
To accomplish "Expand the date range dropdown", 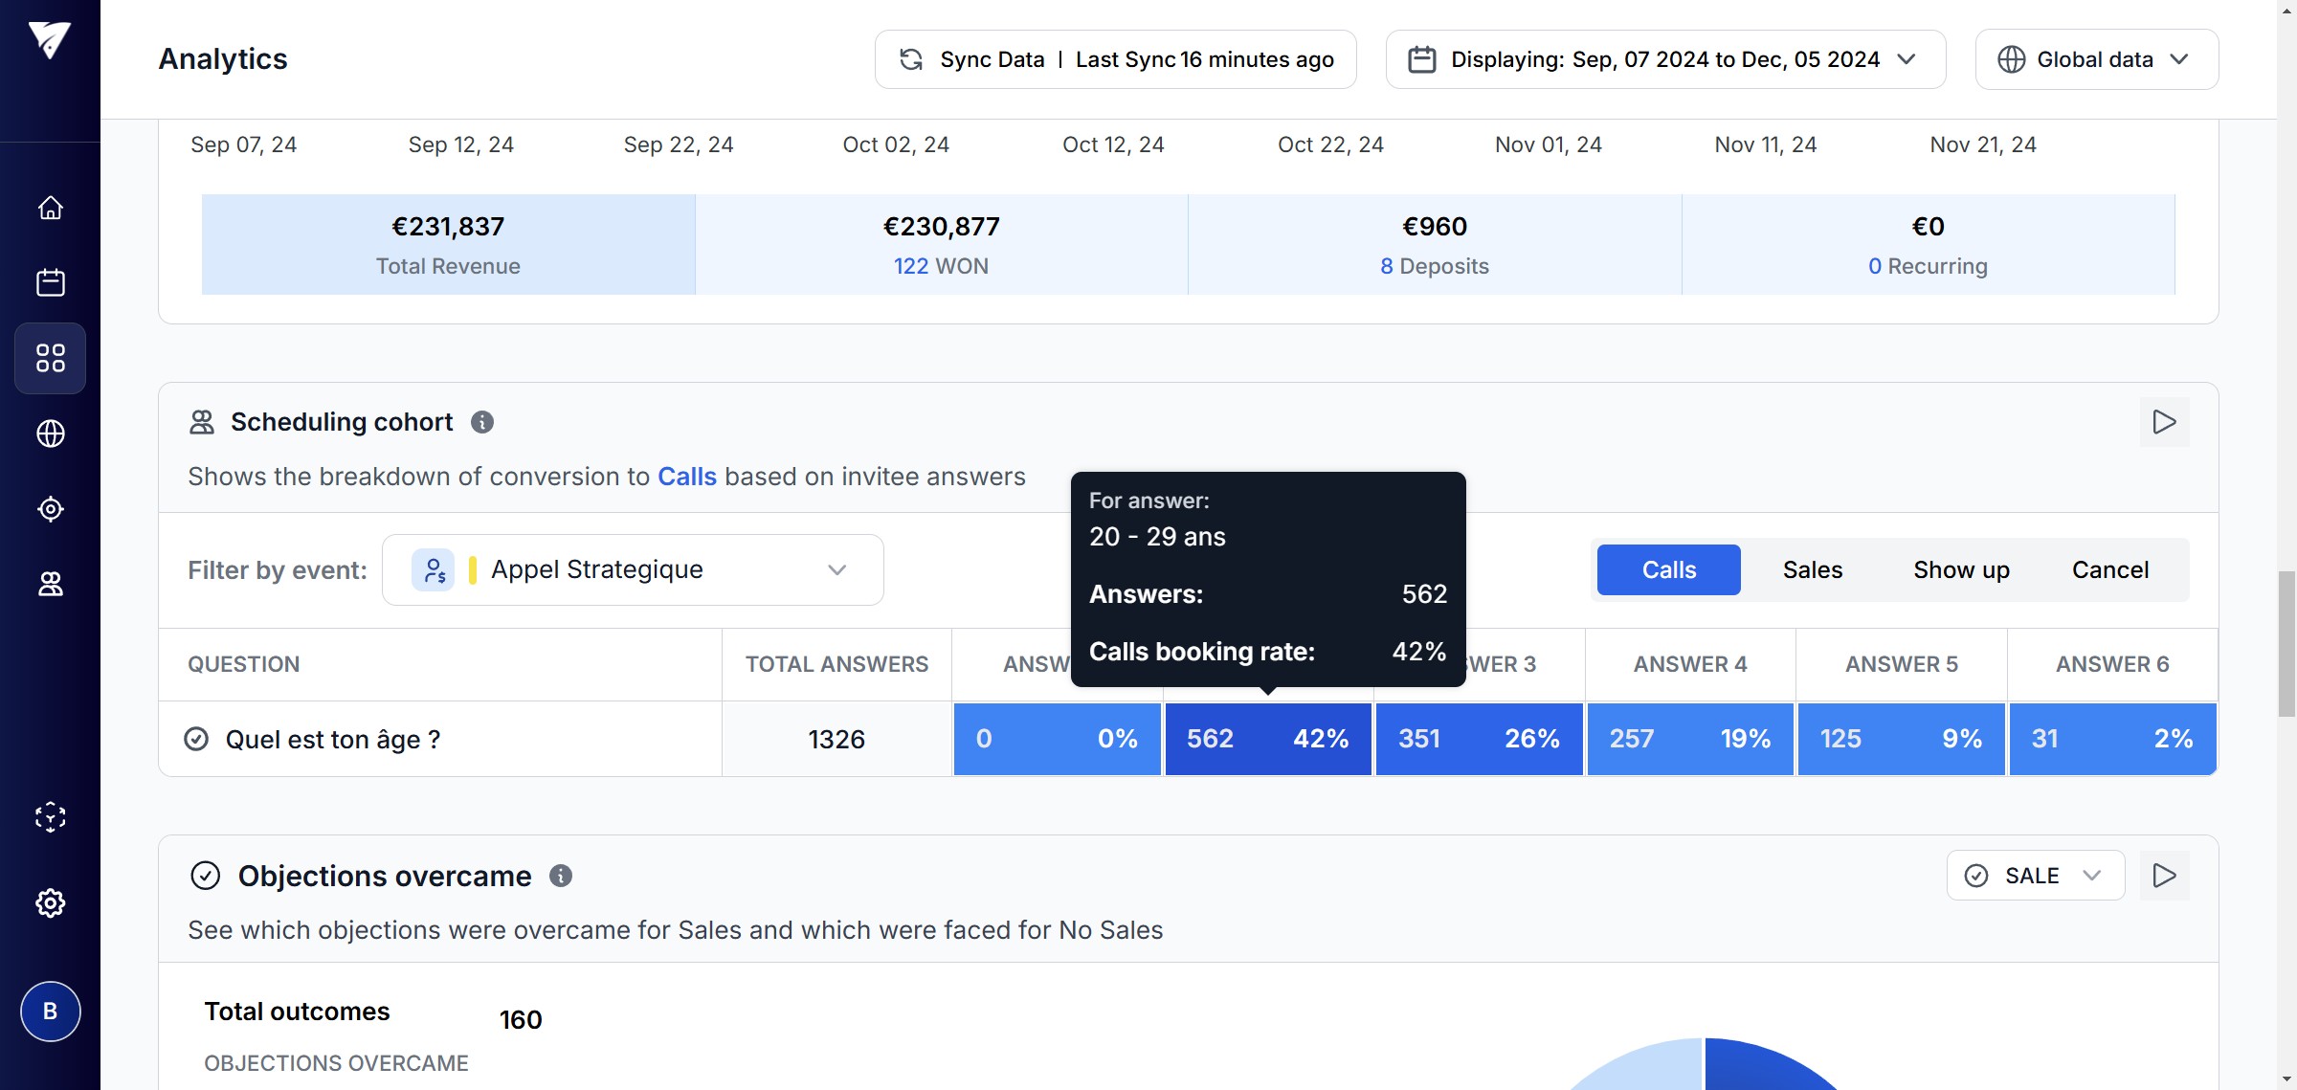I will coord(1664,59).
